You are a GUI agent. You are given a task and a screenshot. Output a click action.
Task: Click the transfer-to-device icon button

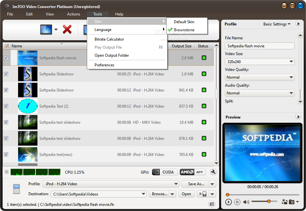click(203, 194)
